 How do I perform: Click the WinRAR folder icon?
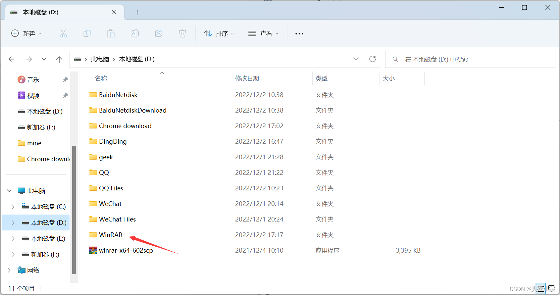(x=93, y=235)
